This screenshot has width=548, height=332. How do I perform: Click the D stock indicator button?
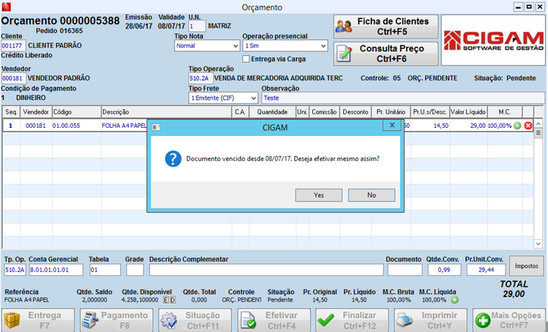173,300
